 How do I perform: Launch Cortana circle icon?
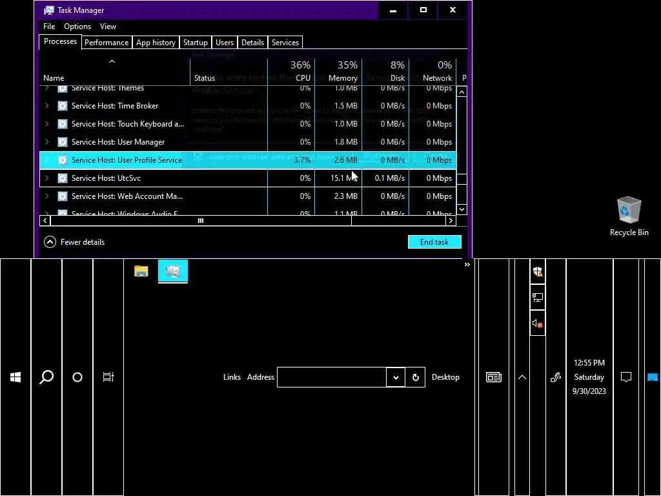coord(77,377)
